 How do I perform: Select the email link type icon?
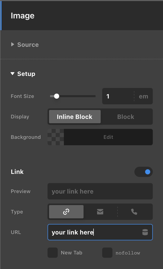click(x=100, y=212)
